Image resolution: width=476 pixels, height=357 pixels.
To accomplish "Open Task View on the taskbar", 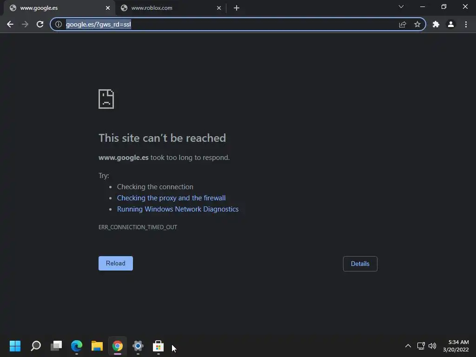I will tap(56, 346).
